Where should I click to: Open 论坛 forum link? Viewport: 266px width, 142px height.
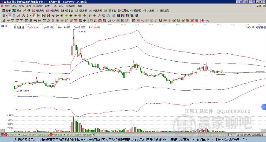tap(246, 2)
